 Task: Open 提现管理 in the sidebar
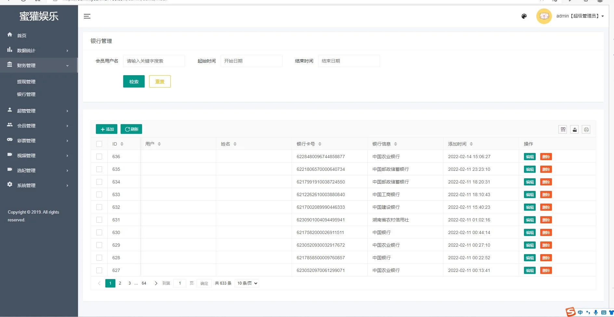click(x=26, y=82)
